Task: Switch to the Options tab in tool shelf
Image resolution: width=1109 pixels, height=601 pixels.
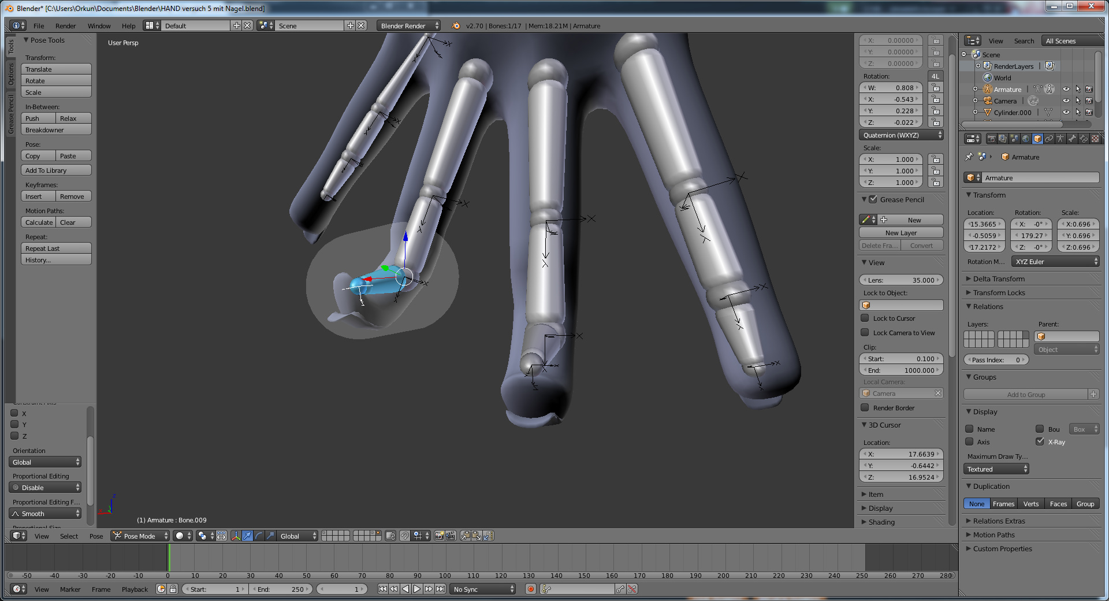Action: point(10,74)
